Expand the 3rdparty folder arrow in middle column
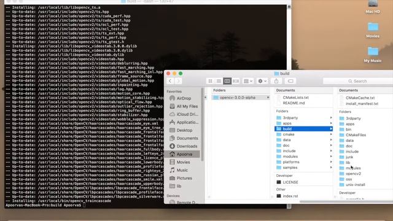The width and height of the screenshot is (393, 221). tap(331, 118)
